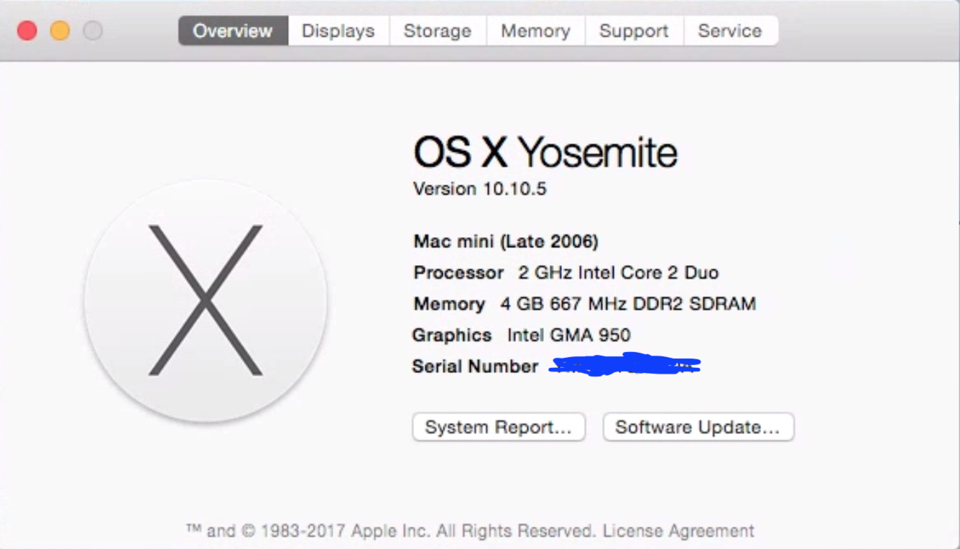
Task: Show the Support tab
Action: (633, 31)
